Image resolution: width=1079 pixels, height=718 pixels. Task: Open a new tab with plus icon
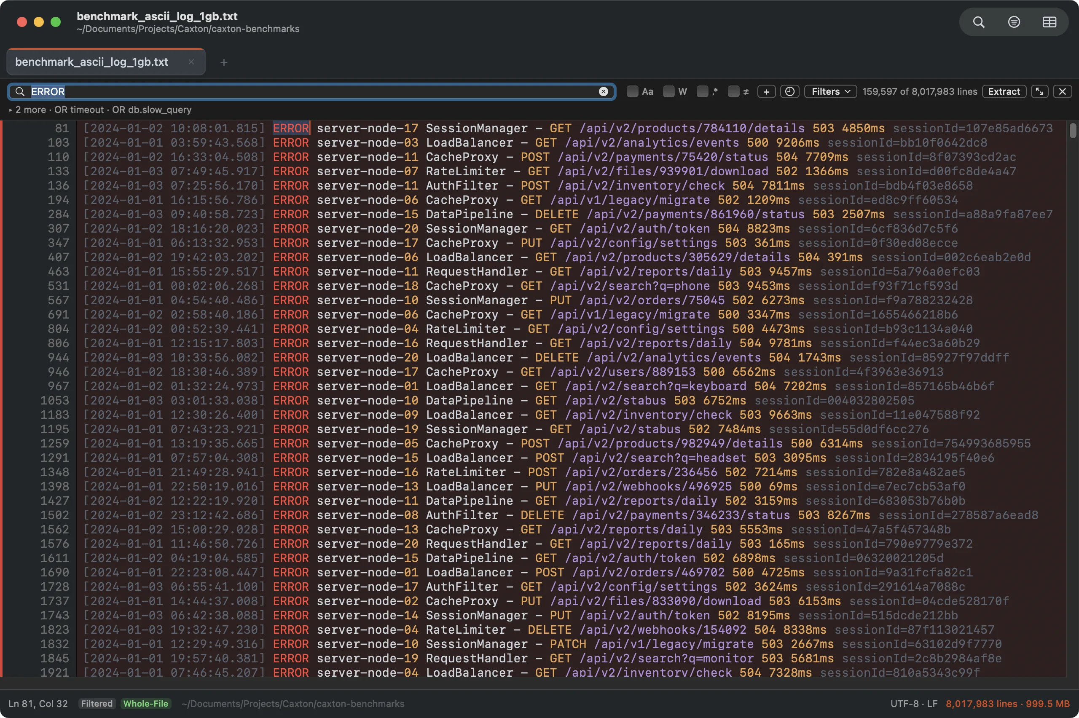(x=223, y=62)
